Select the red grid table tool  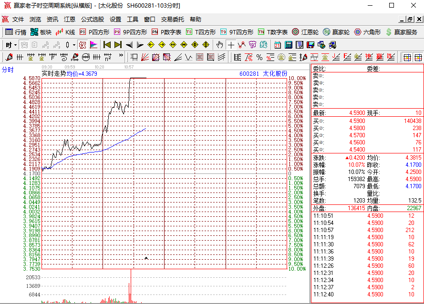point(199,57)
